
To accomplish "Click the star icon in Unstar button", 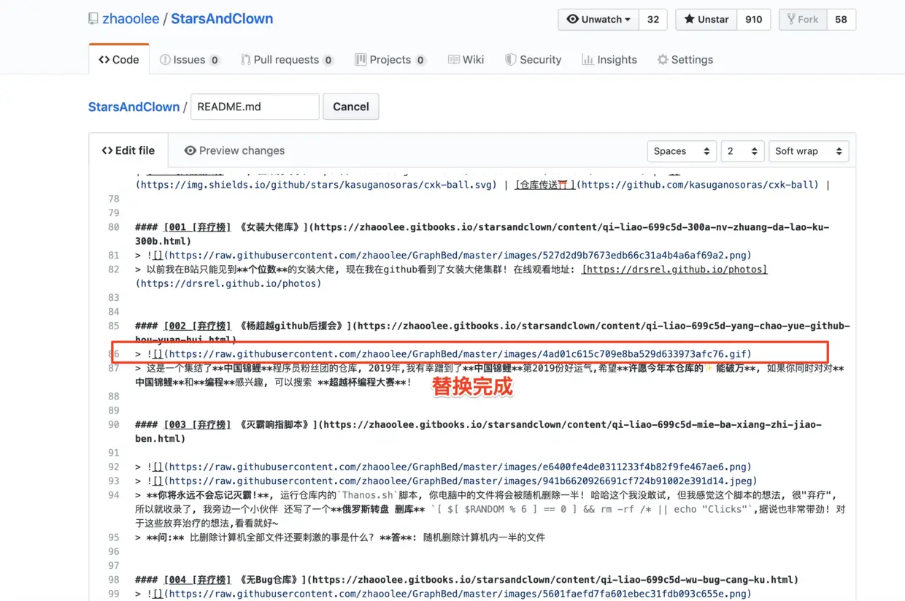I will 690,20.
